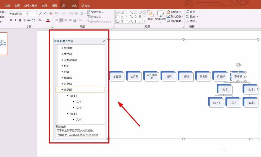Select the right arrow shape

pyautogui.click(x=136, y=17)
